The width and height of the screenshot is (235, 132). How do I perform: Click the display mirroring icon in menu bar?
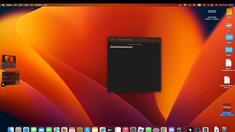pyautogui.click(x=194, y=5)
